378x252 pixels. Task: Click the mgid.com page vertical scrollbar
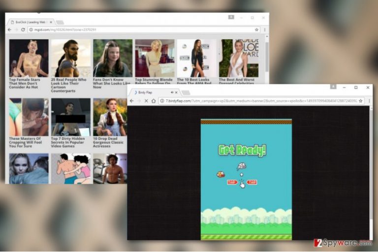pos(267,57)
